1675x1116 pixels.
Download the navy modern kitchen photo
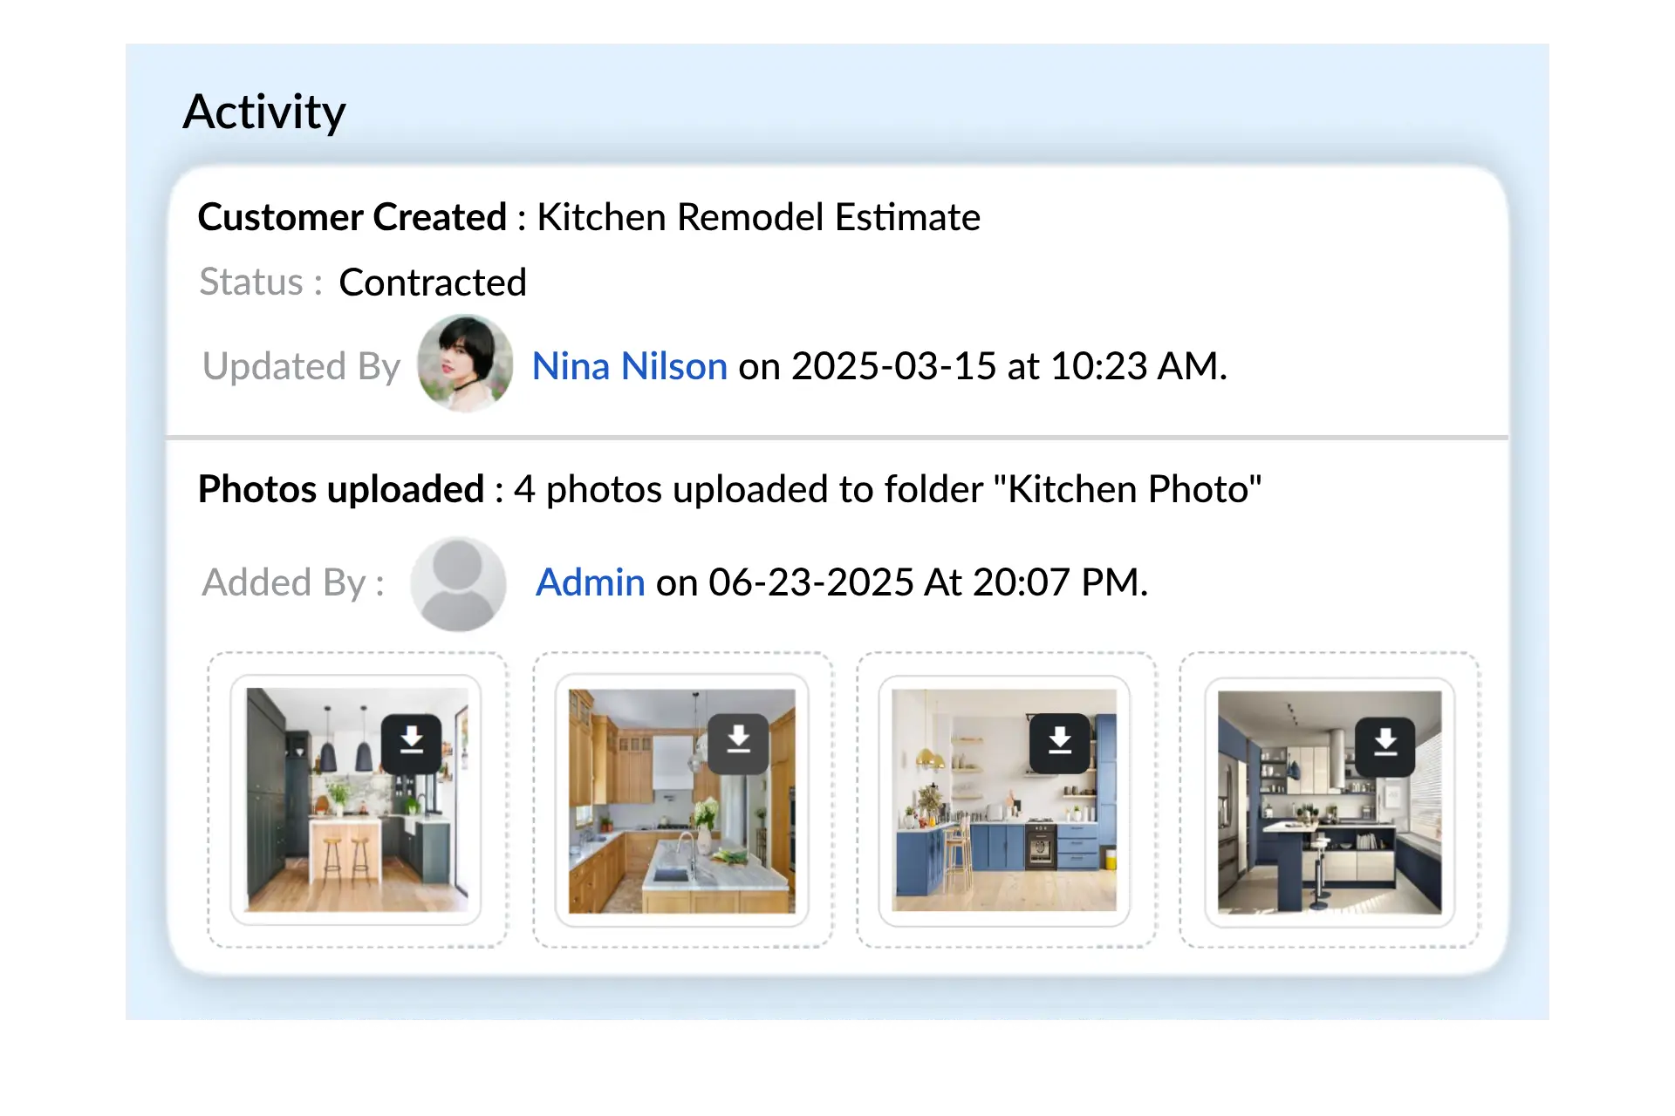click(x=1384, y=746)
